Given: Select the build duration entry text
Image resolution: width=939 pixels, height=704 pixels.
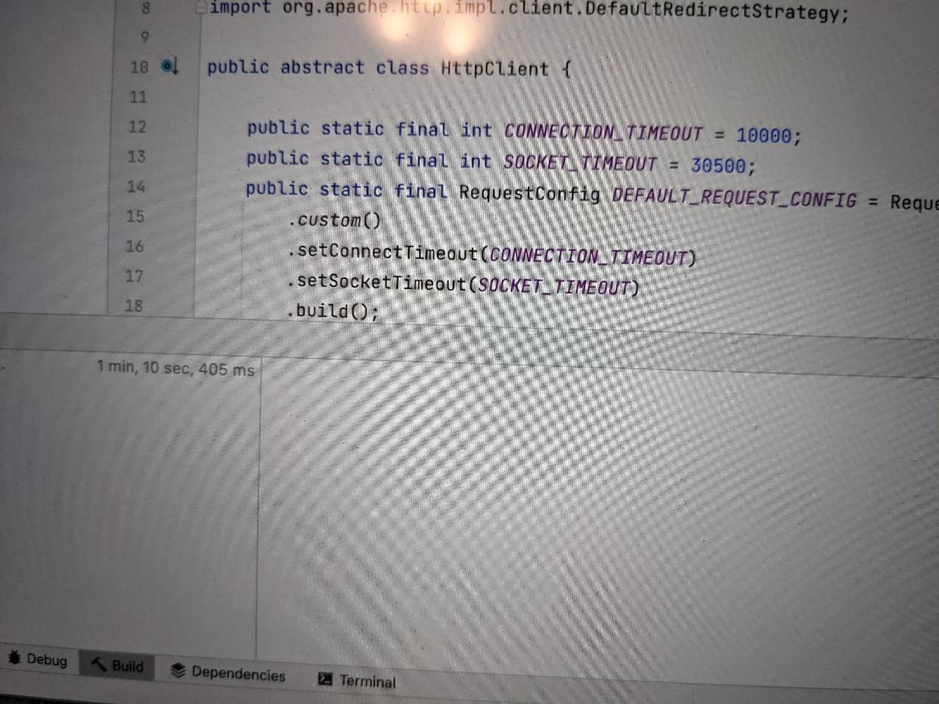Looking at the screenshot, I should (x=176, y=368).
